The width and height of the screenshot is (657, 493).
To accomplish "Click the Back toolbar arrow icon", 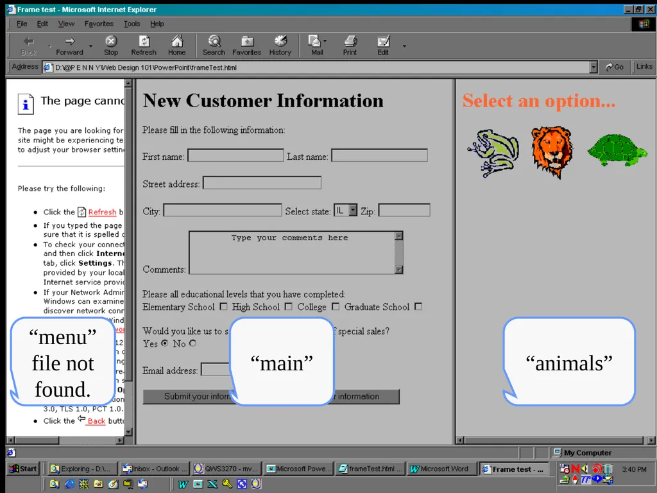I will pyautogui.click(x=28, y=41).
